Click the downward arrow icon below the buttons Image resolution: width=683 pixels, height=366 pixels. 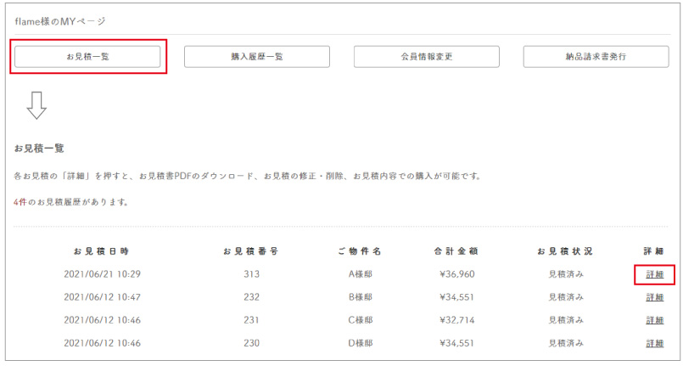36,105
